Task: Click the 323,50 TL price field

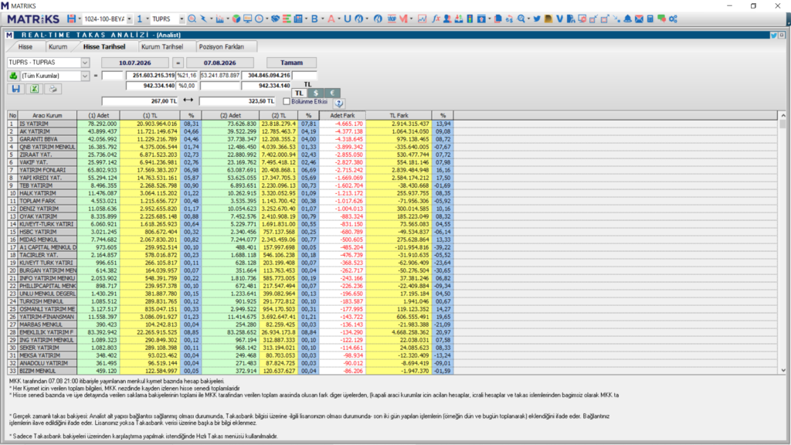Action: coord(237,101)
